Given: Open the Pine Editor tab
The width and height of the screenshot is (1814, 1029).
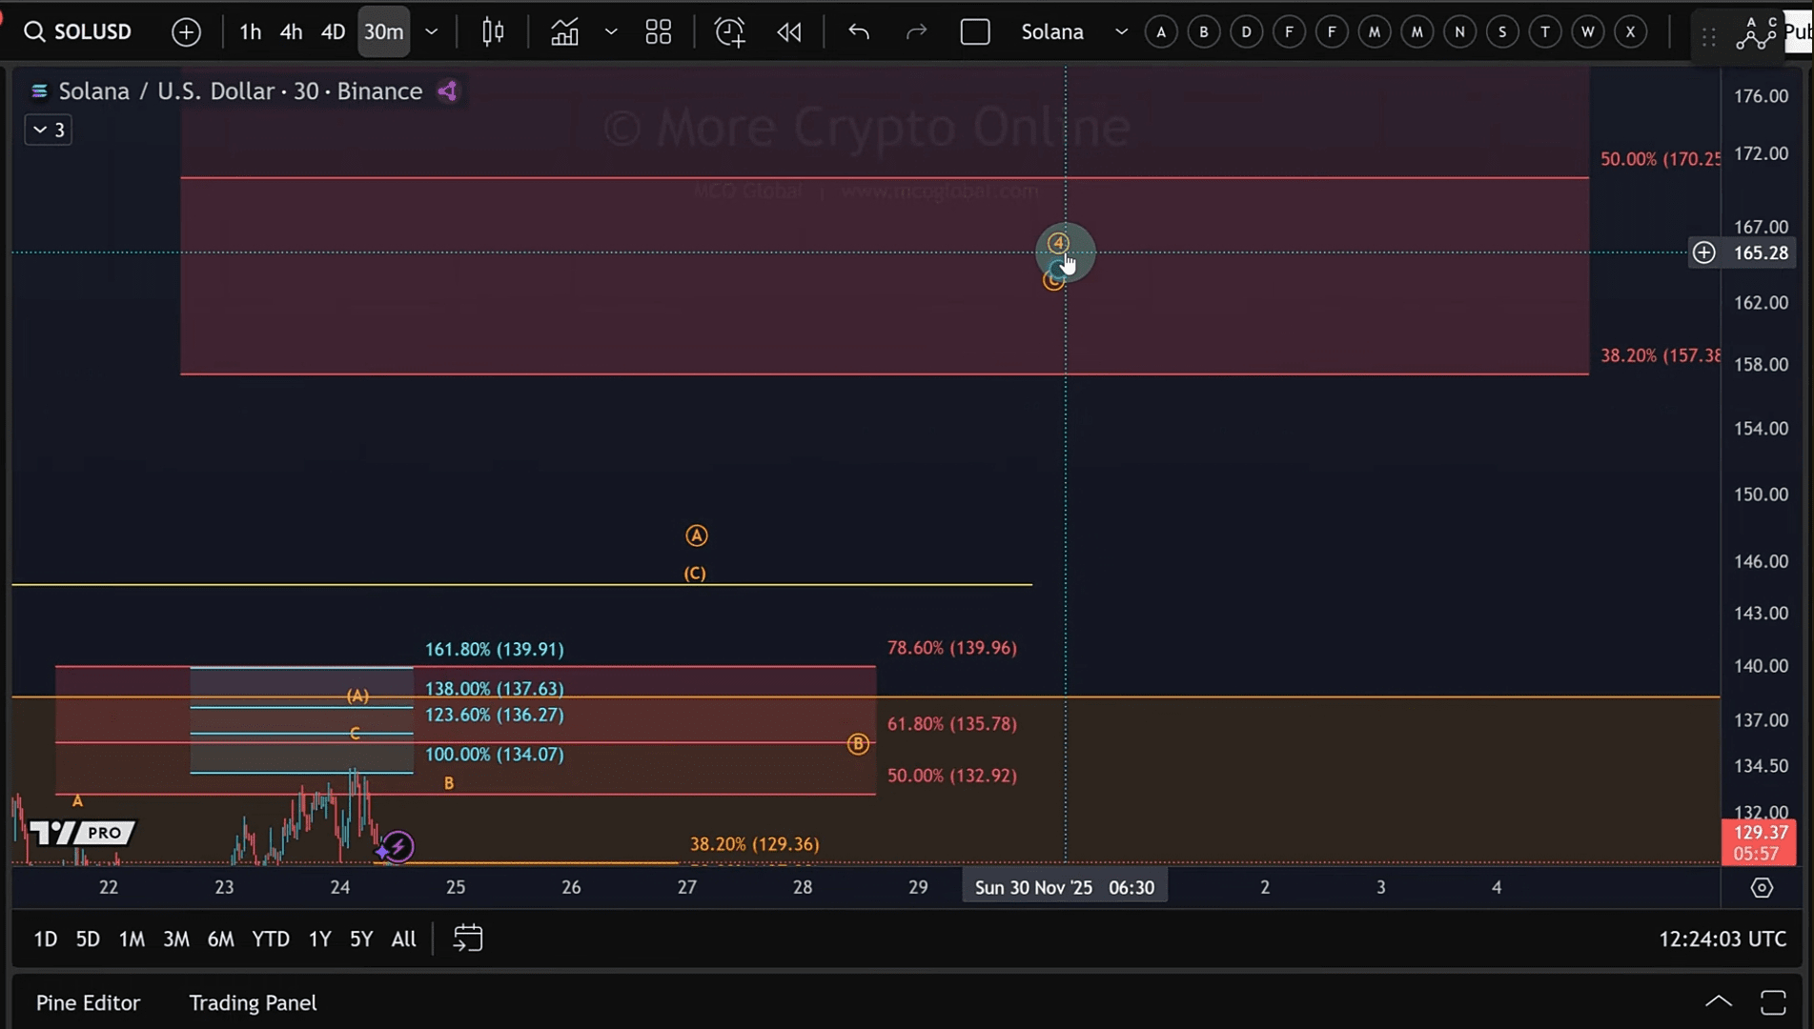Looking at the screenshot, I should pyautogui.click(x=88, y=1002).
